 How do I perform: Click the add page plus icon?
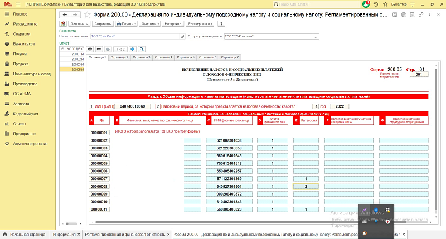[x=91, y=49]
